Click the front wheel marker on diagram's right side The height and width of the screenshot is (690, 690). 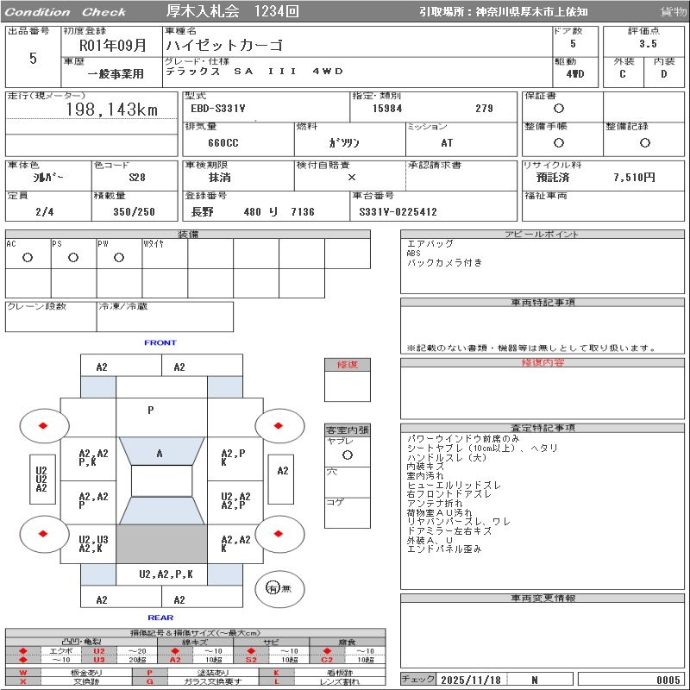[279, 425]
